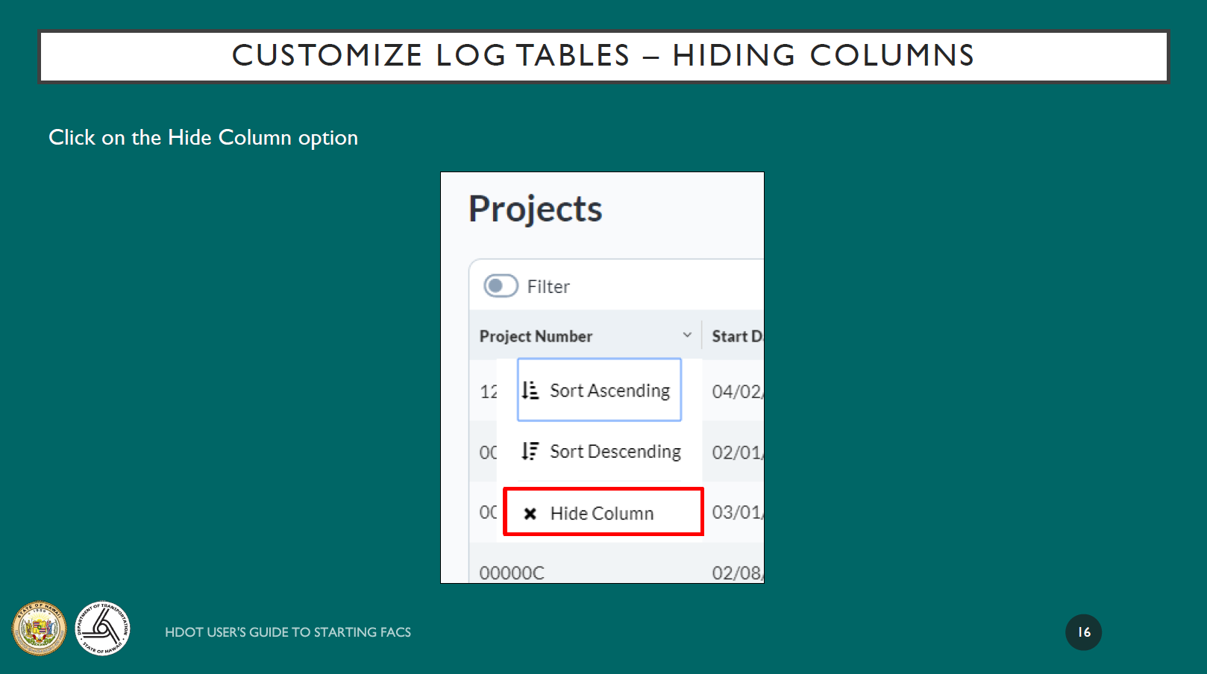Click the Start Date column header
This screenshot has width=1207, height=674.
click(737, 336)
